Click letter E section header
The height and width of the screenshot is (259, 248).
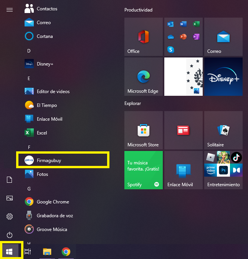pos(29,78)
